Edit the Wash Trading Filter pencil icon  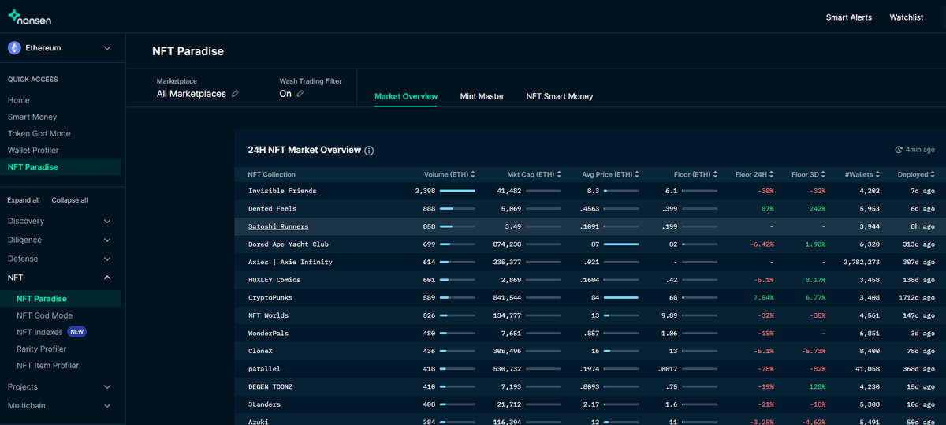pyautogui.click(x=300, y=94)
